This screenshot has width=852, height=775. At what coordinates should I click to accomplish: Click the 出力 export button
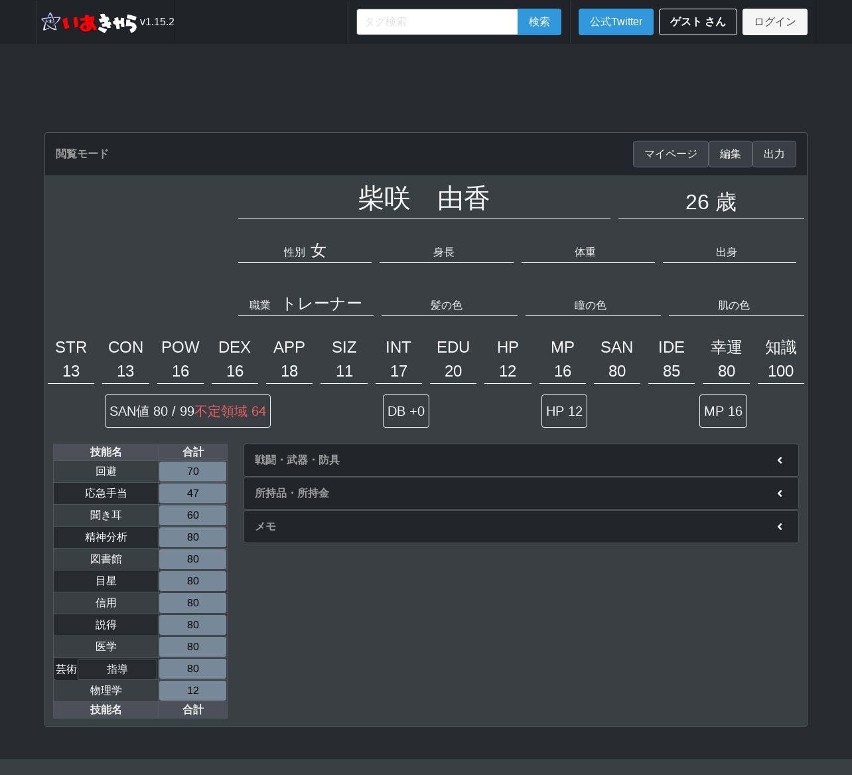pyautogui.click(x=774, y=154)
